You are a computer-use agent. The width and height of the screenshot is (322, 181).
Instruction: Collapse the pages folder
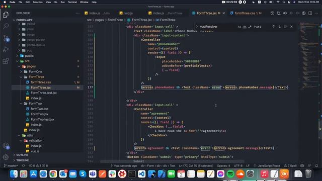[31, 66]
